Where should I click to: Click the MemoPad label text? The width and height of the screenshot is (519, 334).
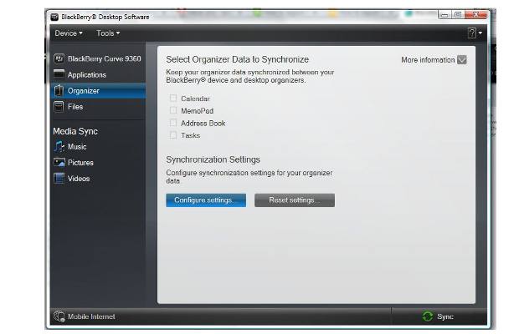click(197, 111)
